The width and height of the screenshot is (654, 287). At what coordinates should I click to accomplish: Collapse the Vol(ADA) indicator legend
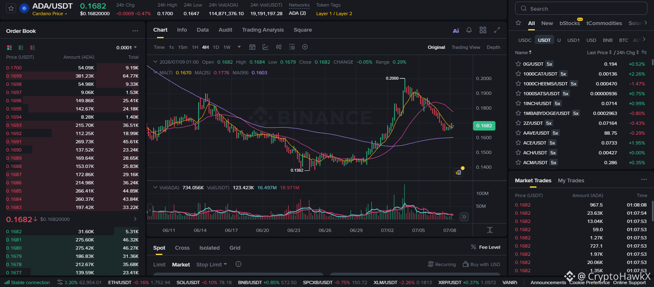[155, 187]
